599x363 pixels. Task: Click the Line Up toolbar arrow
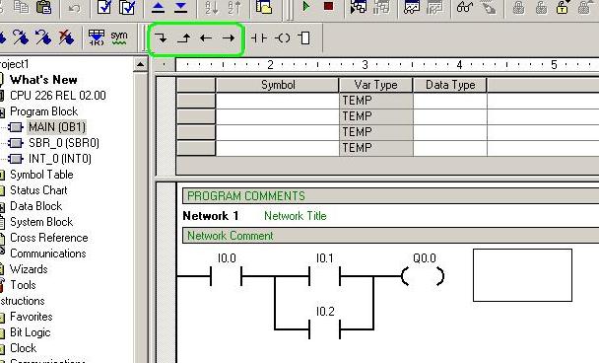pos(184,37)
